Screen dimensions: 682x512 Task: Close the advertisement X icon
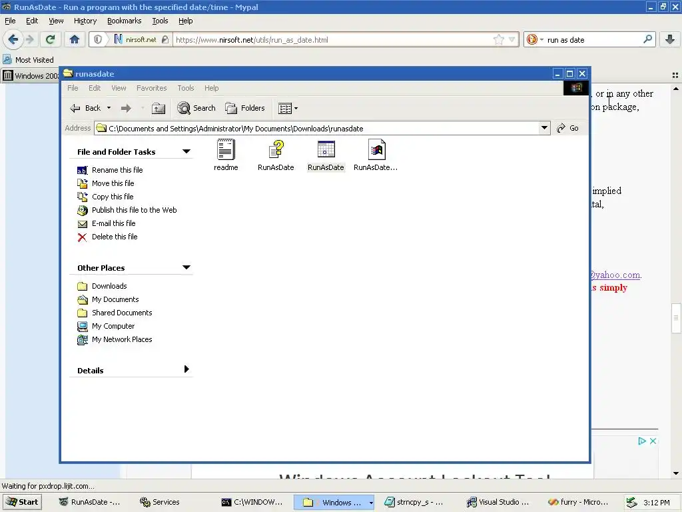pyautogui.click(x=653, y=441)
